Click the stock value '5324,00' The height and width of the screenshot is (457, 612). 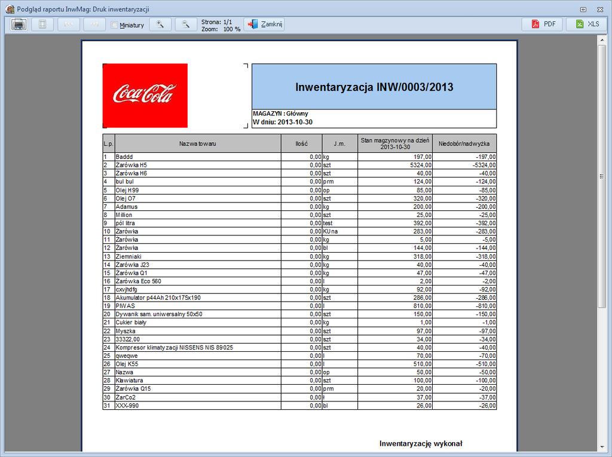click(x=421, y=165)
